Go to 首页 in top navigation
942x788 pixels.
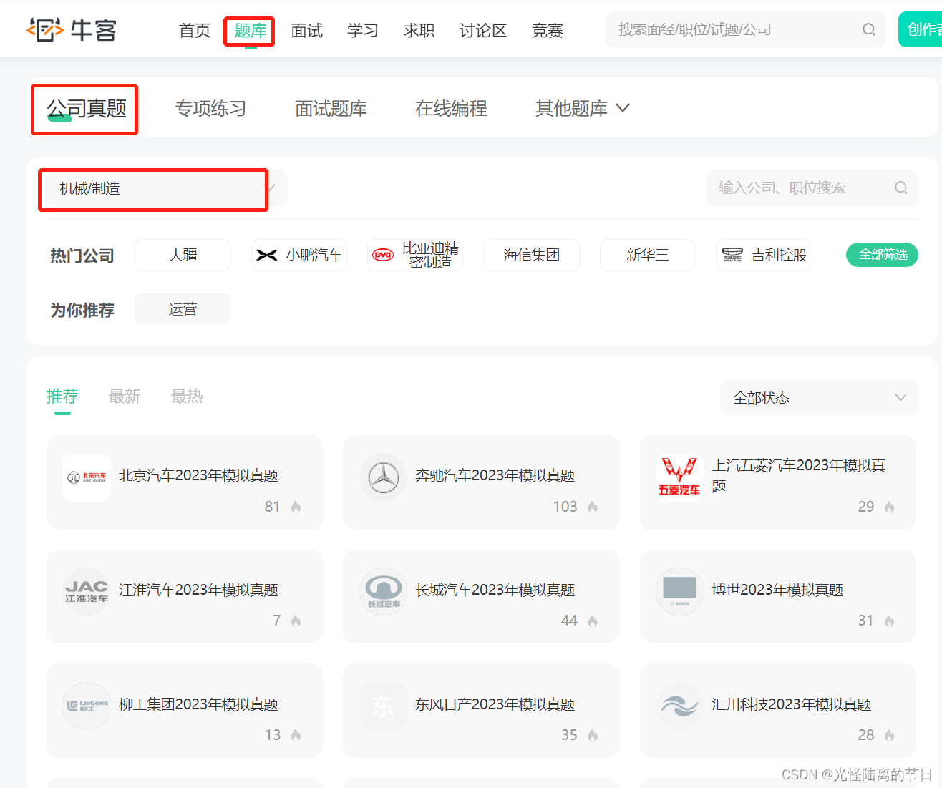(195, 31)
